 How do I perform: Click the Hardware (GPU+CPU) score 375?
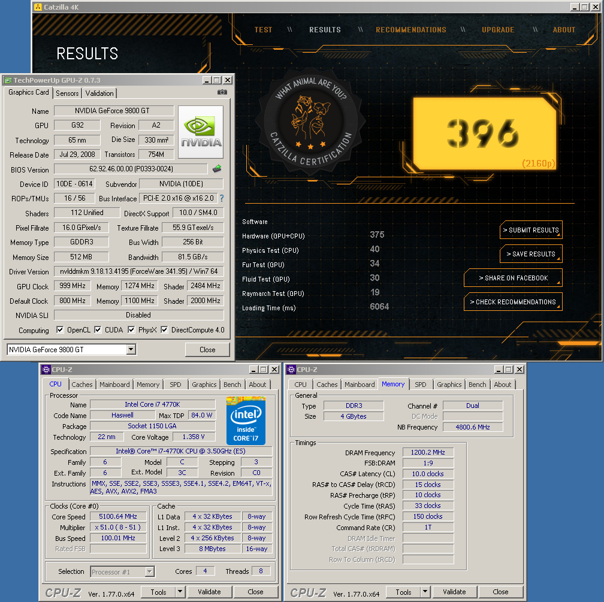[377, 235]
